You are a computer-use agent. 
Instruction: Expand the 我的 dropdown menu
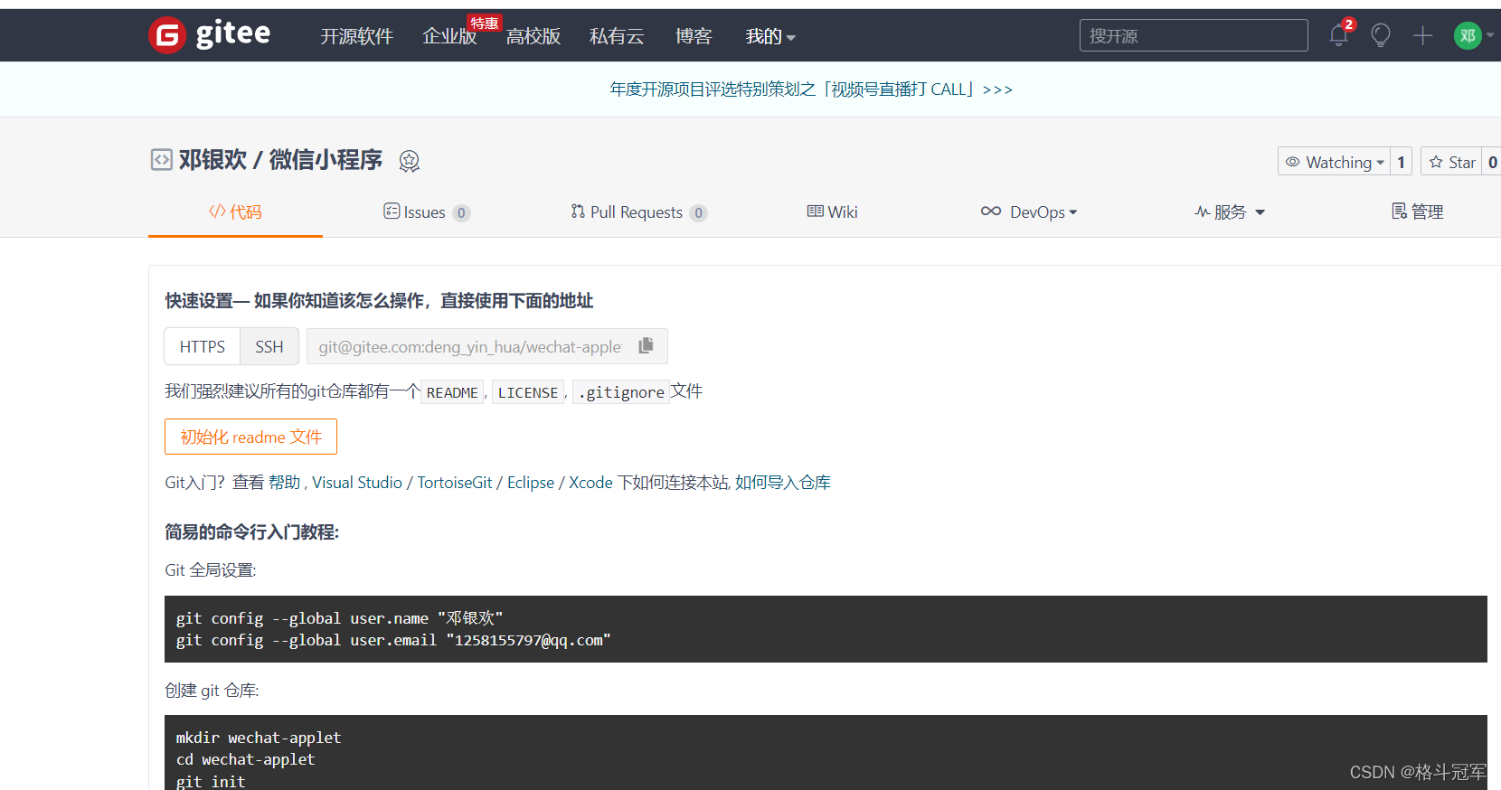pos(770,36)
